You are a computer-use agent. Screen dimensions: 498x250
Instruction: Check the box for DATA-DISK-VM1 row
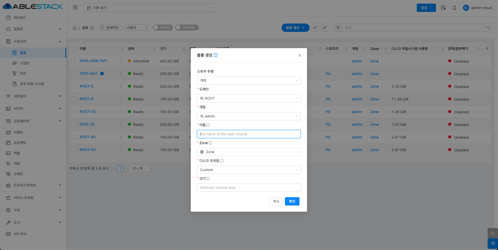74,61
